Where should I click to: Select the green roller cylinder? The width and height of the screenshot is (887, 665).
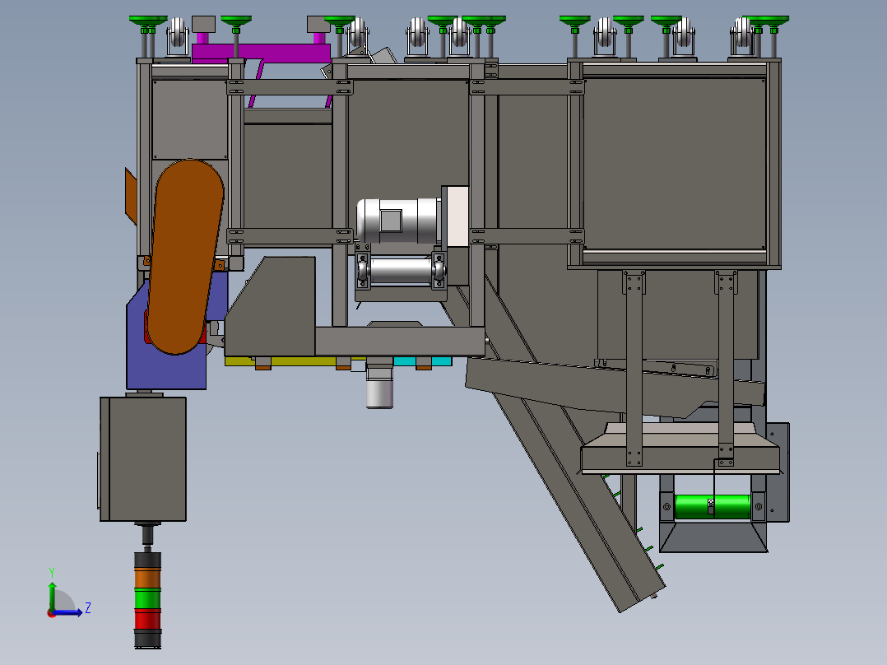[713, 506]
